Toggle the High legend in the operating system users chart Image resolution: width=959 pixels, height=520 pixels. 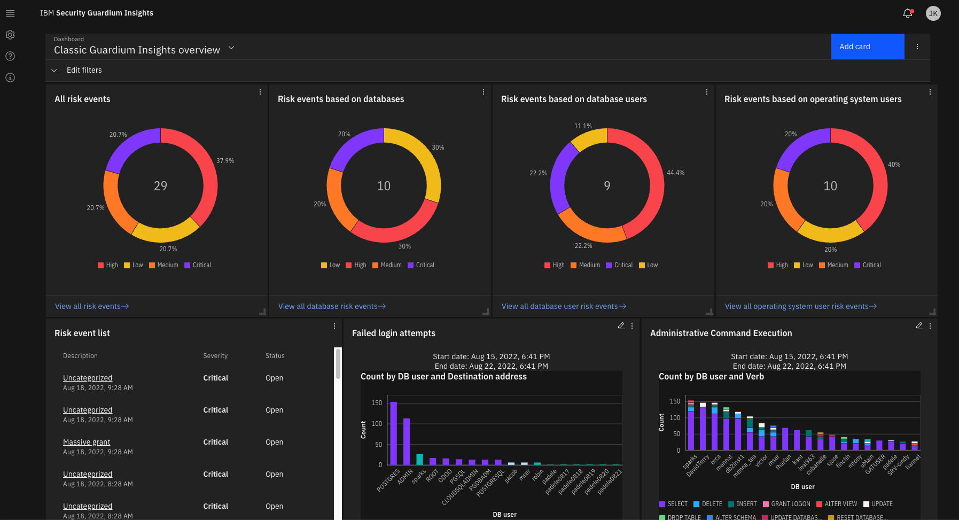[x=778, y=265]
